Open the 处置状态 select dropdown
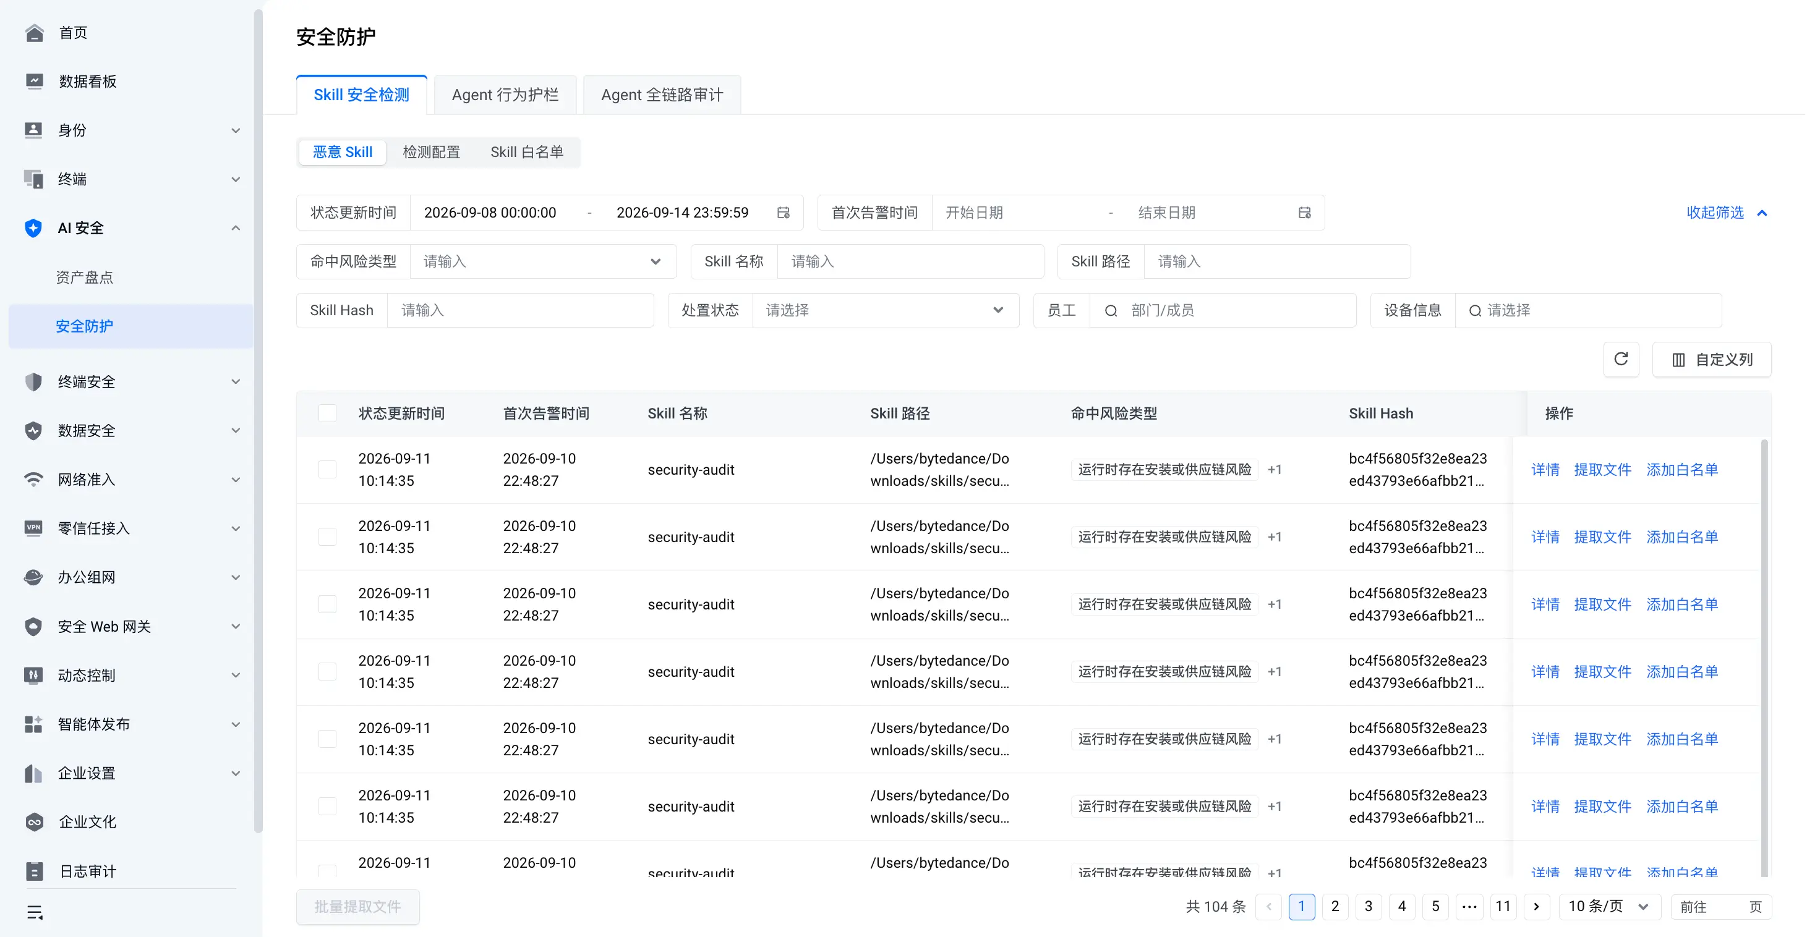Viewport: 1807px width, 937px height. click(886, 310)
